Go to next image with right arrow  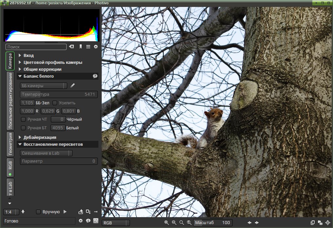click(x=257, y=223)
